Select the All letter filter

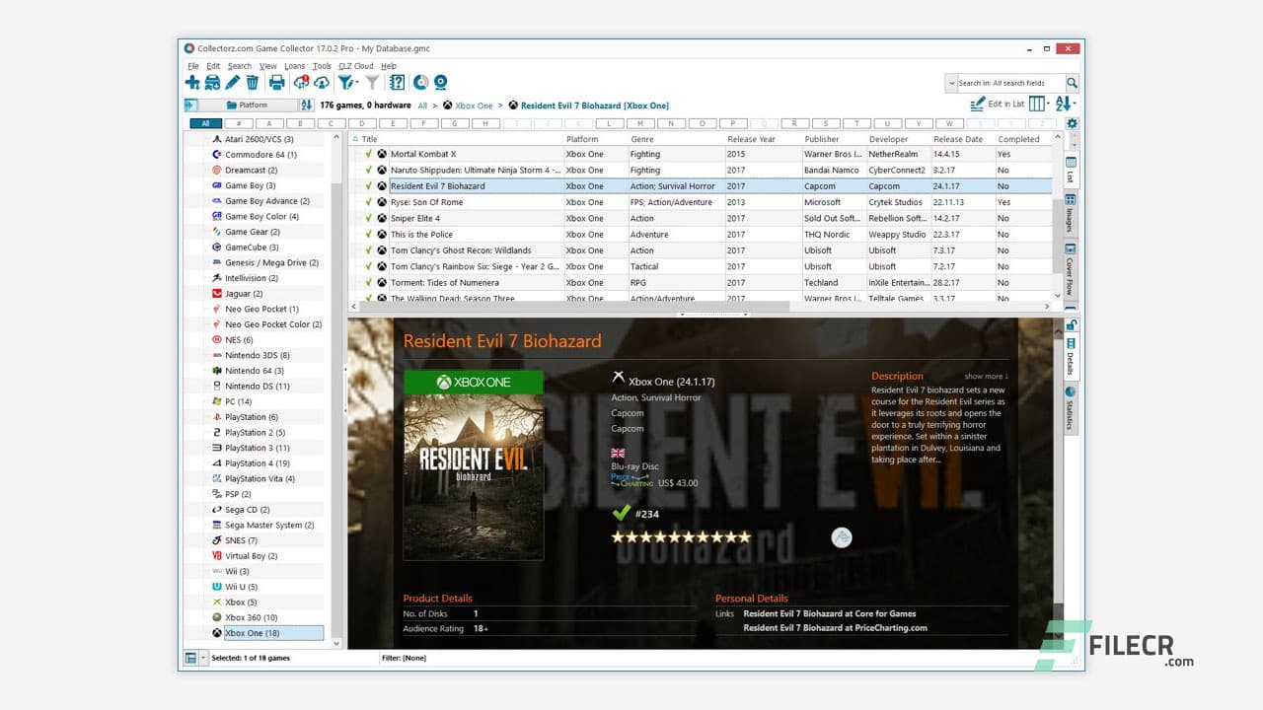203,123
